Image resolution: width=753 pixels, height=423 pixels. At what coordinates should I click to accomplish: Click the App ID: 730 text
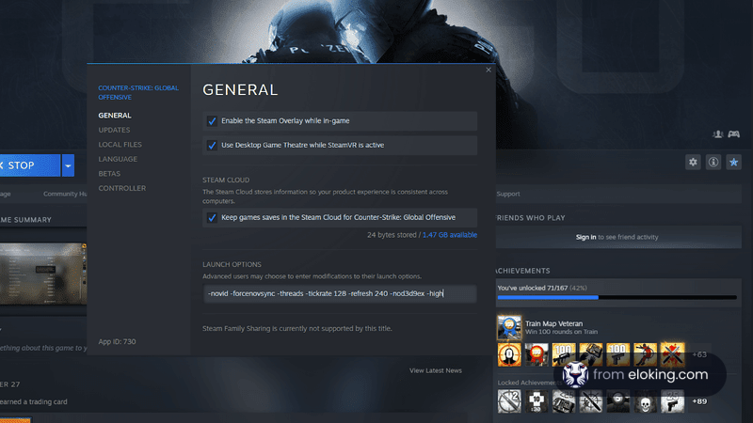(117, 342)
